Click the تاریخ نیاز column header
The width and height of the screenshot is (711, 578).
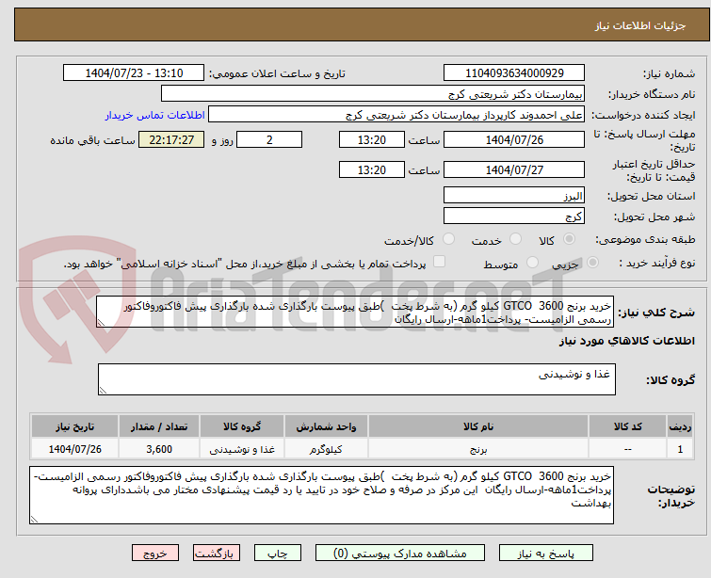click(x=75, y=426)
